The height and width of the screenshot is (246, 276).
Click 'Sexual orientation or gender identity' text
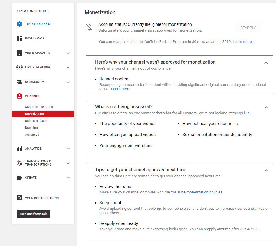(x=217, y=135)
